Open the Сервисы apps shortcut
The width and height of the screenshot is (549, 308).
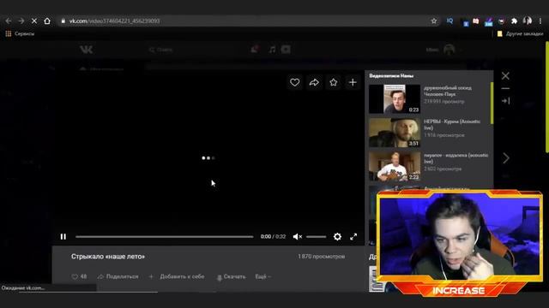20,34
